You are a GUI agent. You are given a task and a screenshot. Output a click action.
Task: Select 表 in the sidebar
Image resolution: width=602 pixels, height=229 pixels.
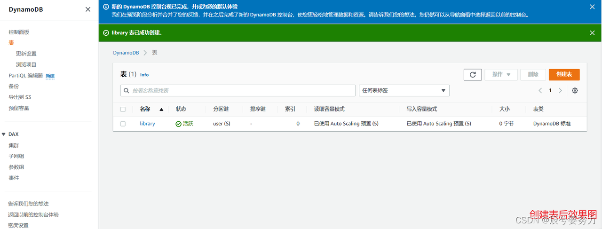(11, 43)
